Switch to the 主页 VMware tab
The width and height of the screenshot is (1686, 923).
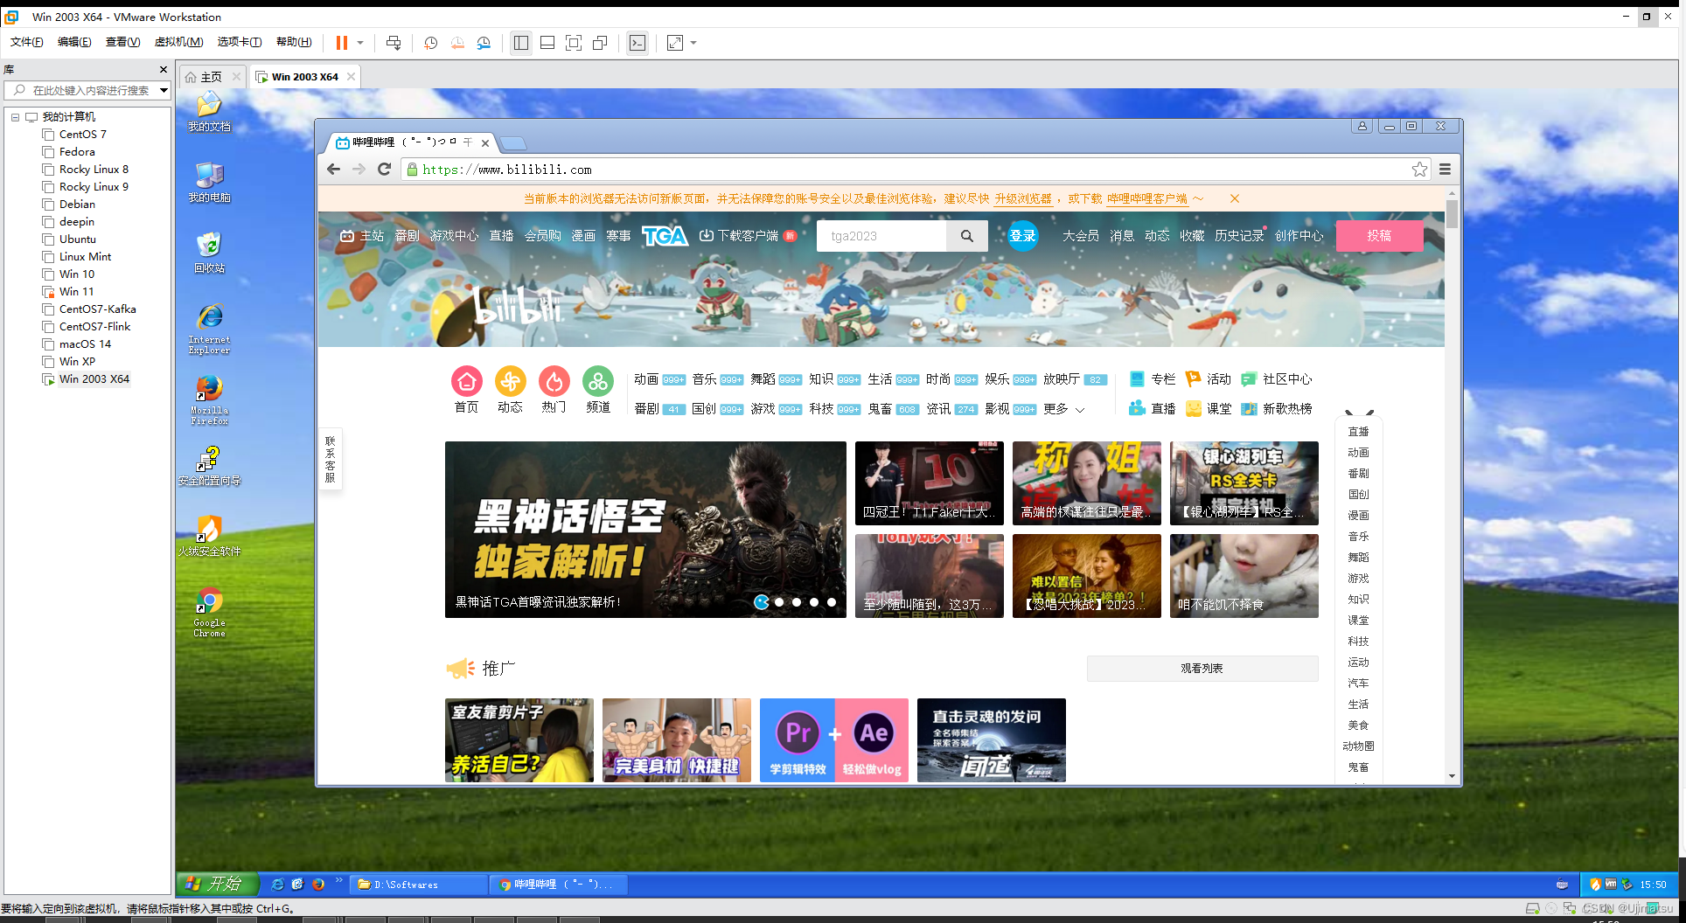click(x=211, y=77)
